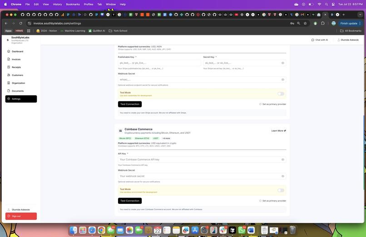Open the site information icon beside the URL
This screenshot has height=237, width=366.
(30, 23)
